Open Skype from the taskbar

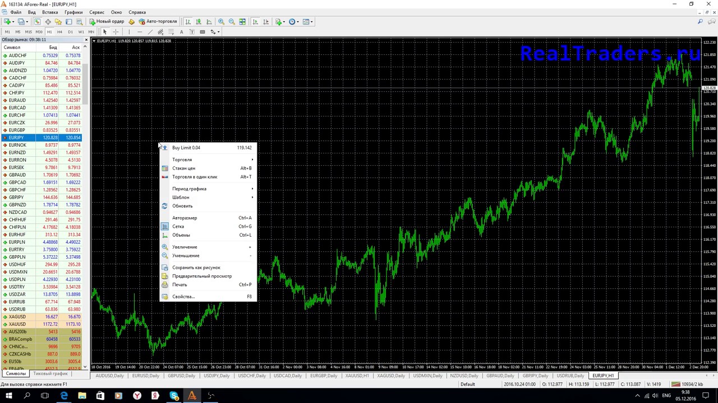[174, 396]
